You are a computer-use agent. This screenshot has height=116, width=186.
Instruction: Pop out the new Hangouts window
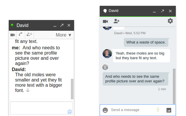point(162,11)
